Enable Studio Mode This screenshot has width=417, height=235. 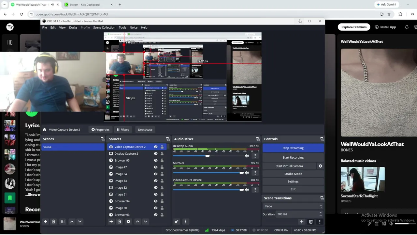pyautogui.click(x=293, y=174)
